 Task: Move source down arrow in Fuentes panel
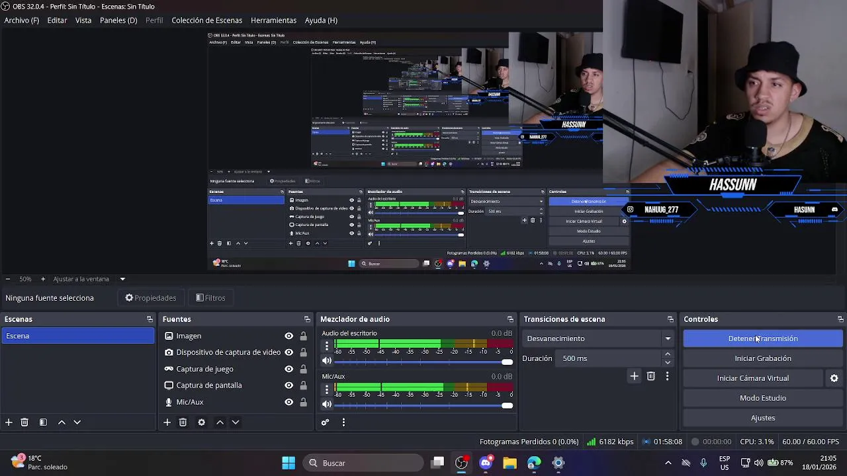coord(236,422)
